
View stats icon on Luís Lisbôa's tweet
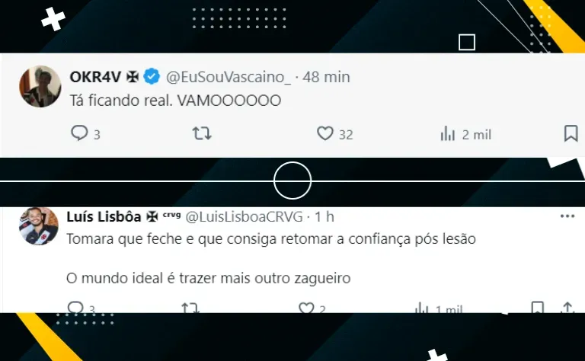pyautogui.click(x=421, y=308)
